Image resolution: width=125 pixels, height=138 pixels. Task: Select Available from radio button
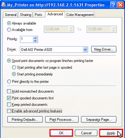point(9,30)
